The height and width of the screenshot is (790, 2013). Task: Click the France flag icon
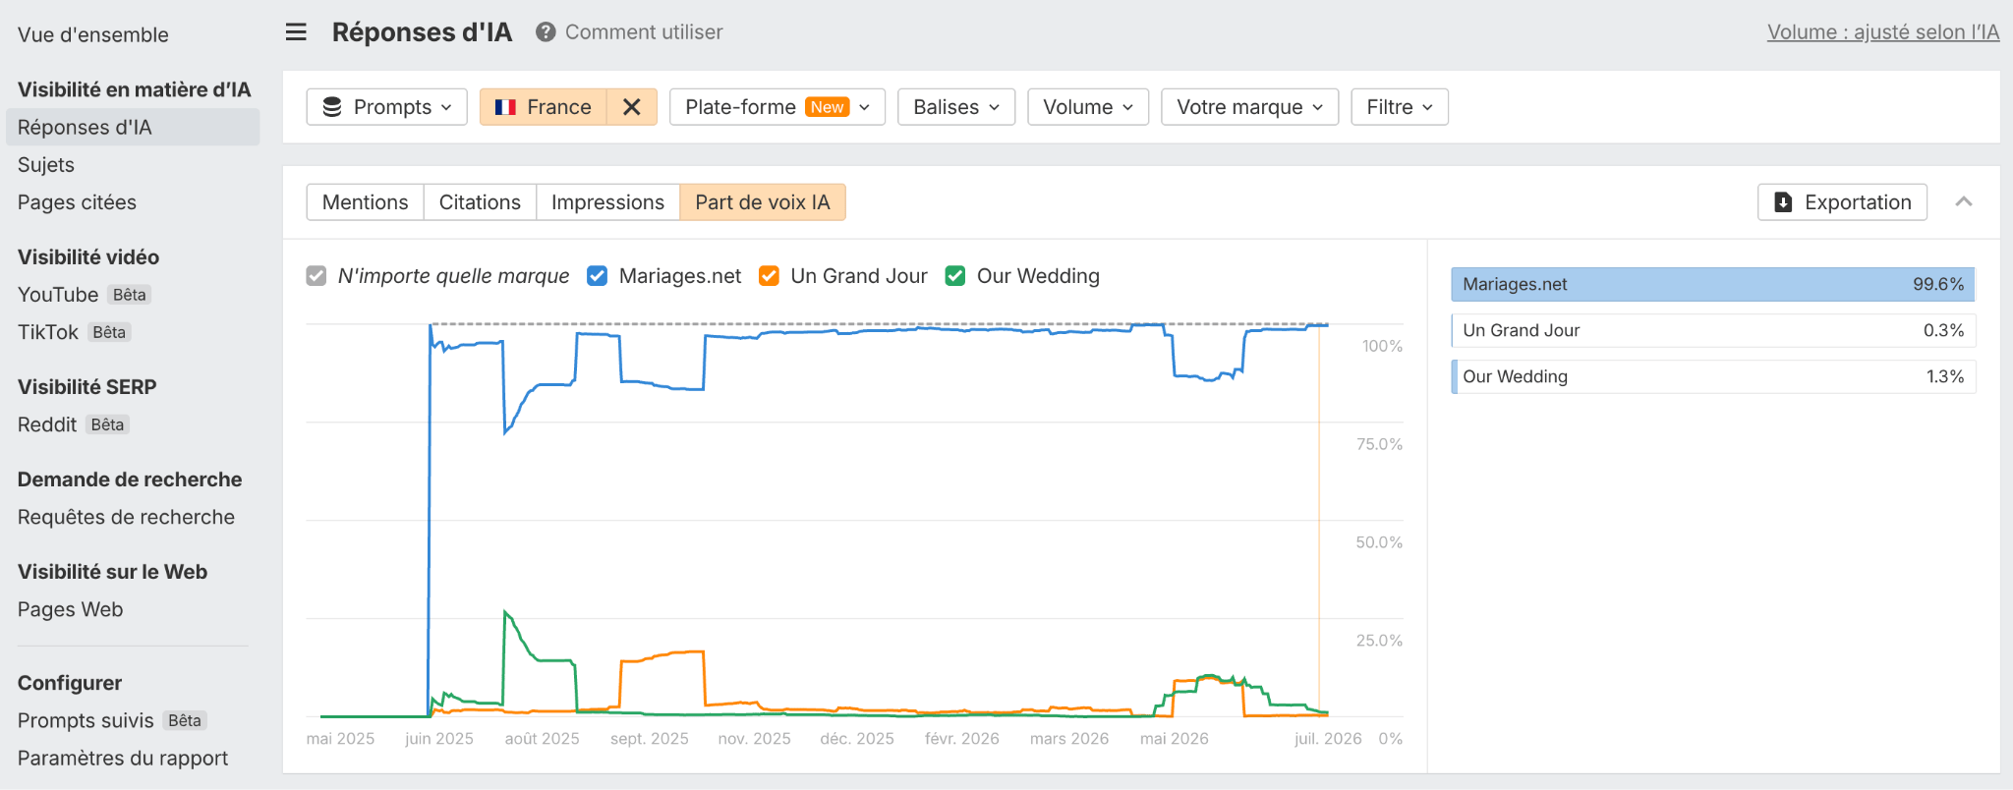505,107
